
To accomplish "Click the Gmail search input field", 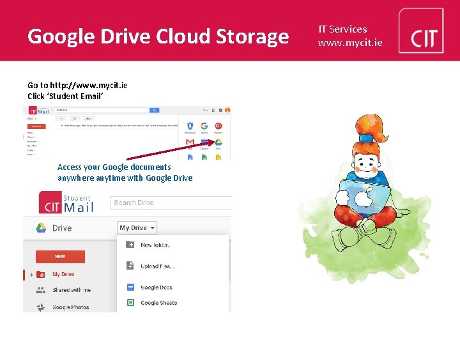I will click(x=102, y=111).
